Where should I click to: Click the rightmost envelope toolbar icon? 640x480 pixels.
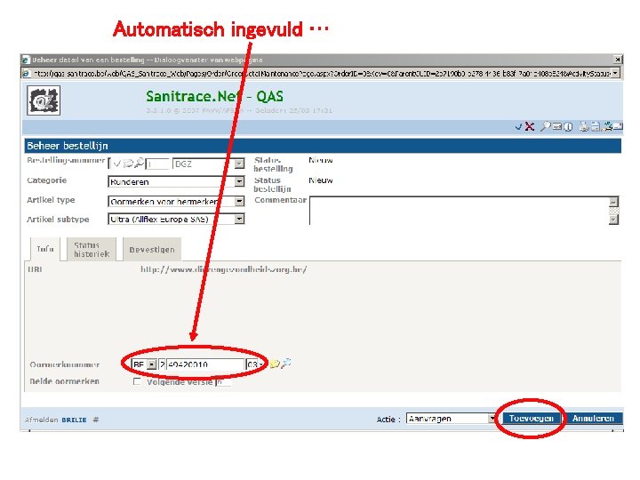[x=618, y=126]
